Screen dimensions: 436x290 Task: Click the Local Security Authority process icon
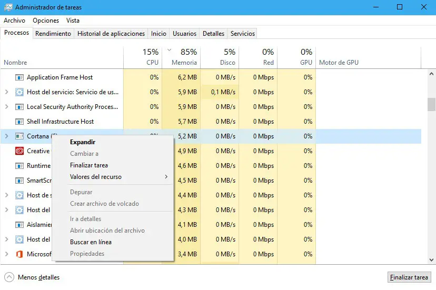coord(19,107)
